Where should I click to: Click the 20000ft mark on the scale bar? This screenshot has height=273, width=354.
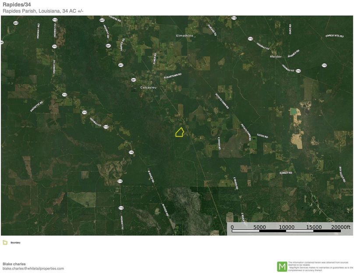pos(340,227)
